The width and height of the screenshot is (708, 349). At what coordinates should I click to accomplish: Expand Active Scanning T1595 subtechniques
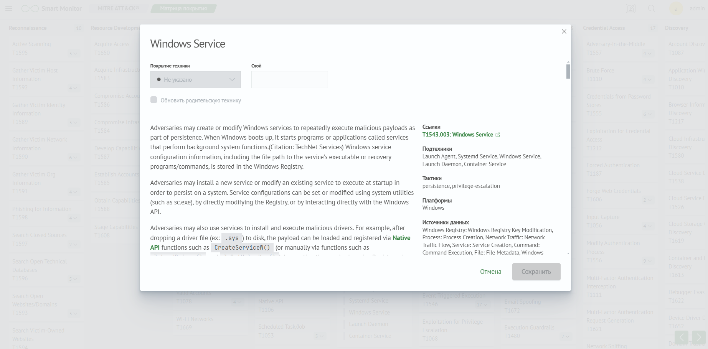[x=73, y=53]
